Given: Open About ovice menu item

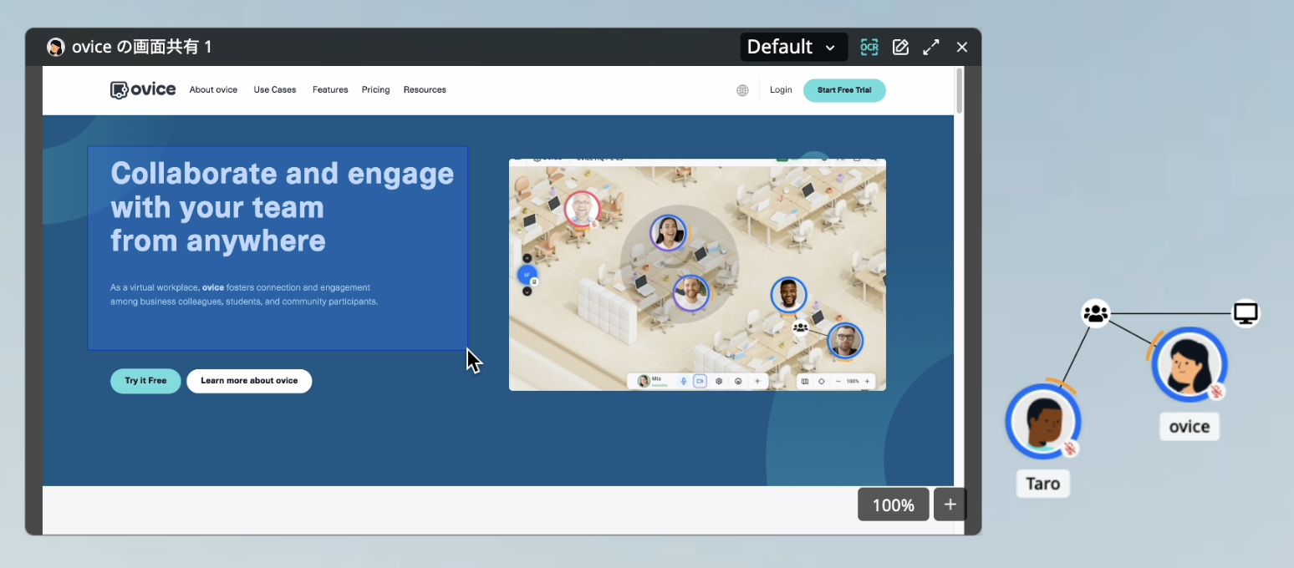Looking at the screenshot, I should pos(213,89).
